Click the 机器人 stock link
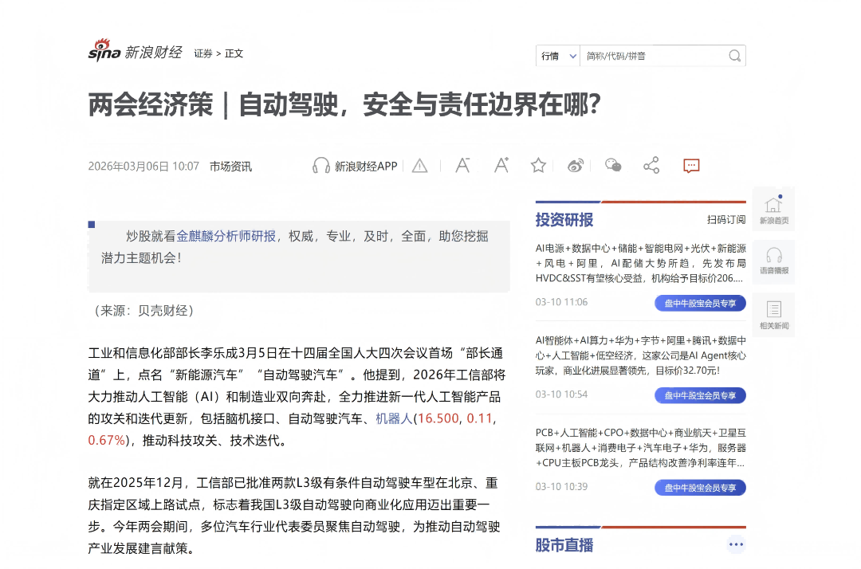 [394, 418]
